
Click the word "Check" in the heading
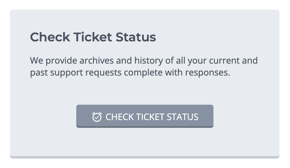[x=50, y=37]
